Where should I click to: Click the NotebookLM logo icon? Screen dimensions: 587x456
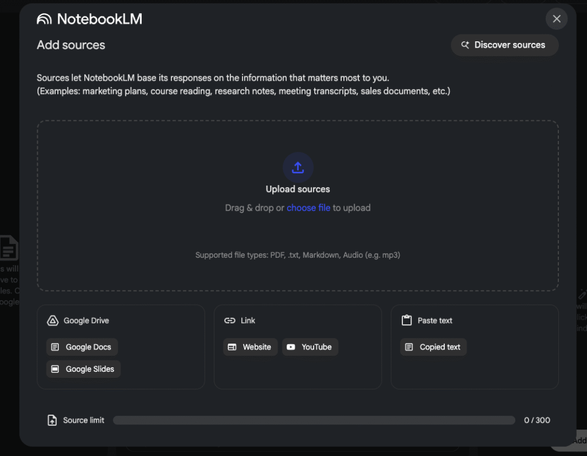(44, 19)
